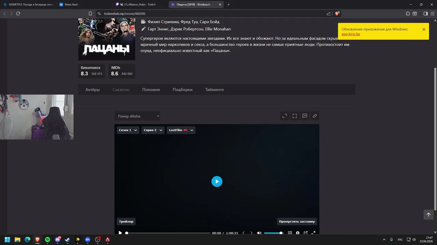This screenshot has width=437, height=245.
Task: Open Windows Start menu
Action: click(8, 240)
